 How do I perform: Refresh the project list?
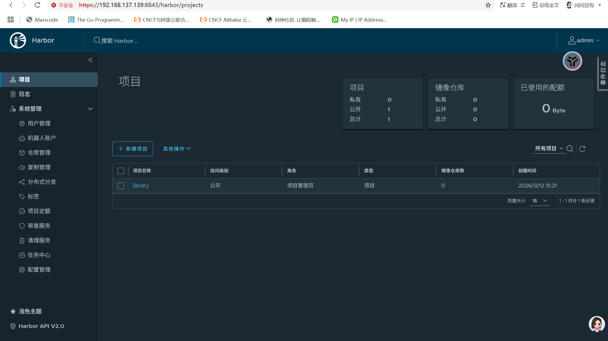click(x=582, y=149)
